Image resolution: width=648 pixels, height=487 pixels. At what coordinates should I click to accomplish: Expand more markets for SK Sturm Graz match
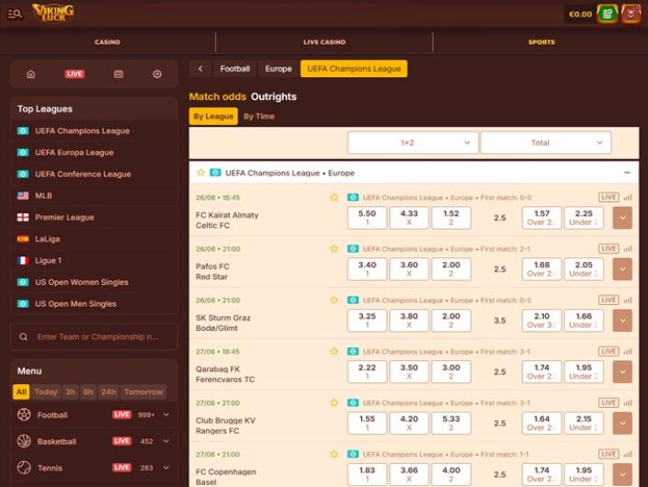pyautogui.click(x=622, y=320)
